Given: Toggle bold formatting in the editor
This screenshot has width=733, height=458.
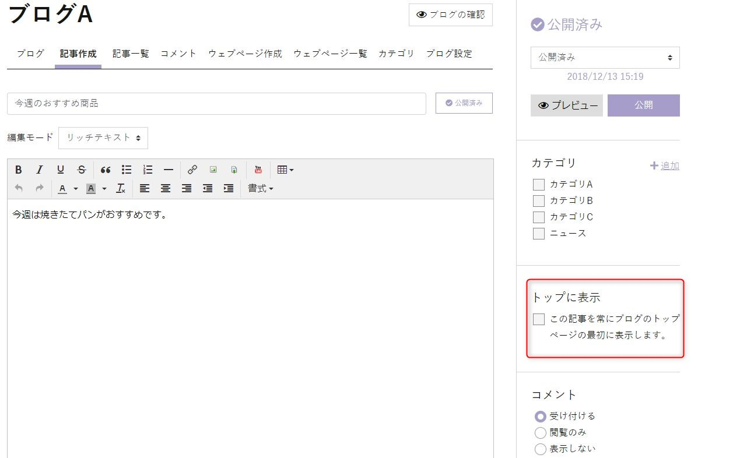Looking at the screenshot, I should [19, 170].
